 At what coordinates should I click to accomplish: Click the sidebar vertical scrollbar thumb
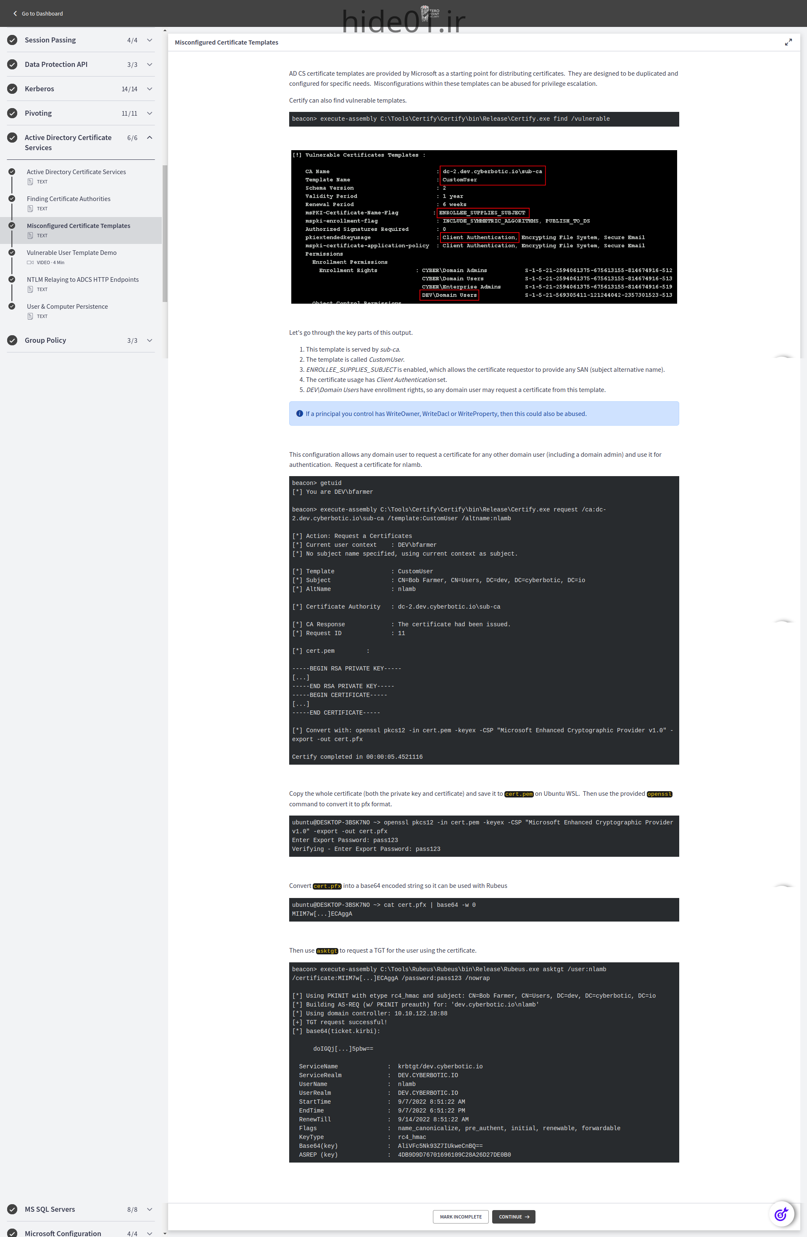click(x=165, y=233)
